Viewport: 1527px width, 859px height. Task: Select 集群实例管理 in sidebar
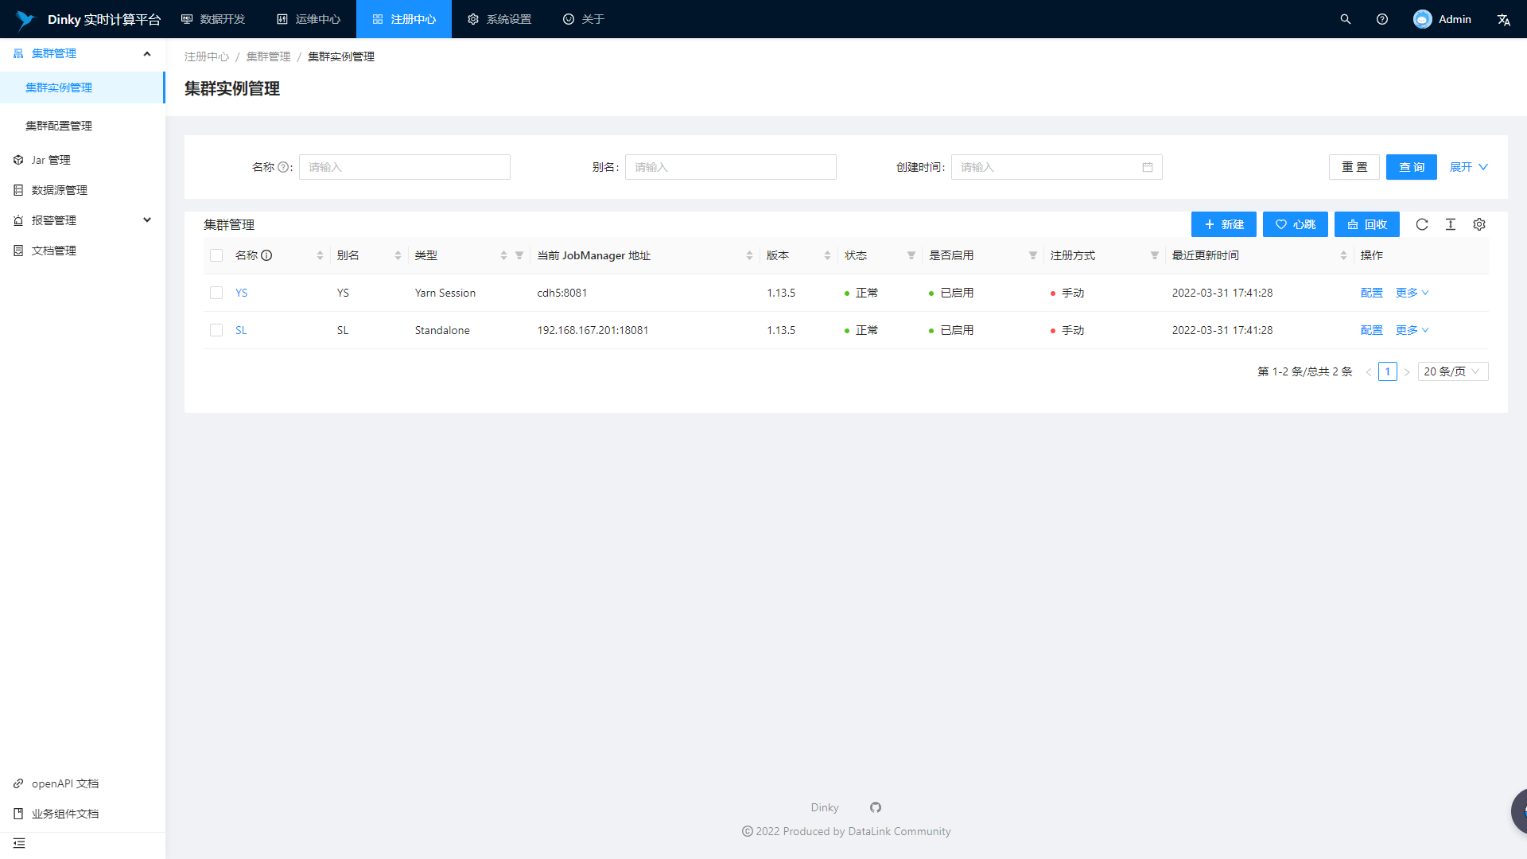click(83, 87)
